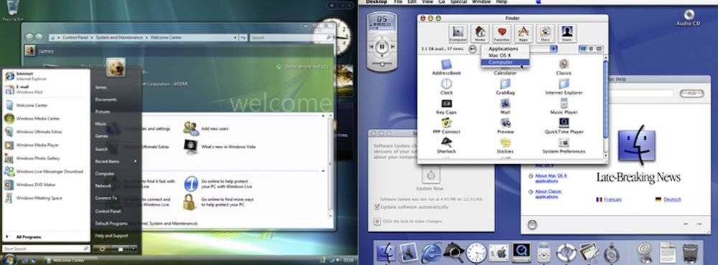Open the Classic icon in Finder
718x265 pixels.
tap(564, 67)
